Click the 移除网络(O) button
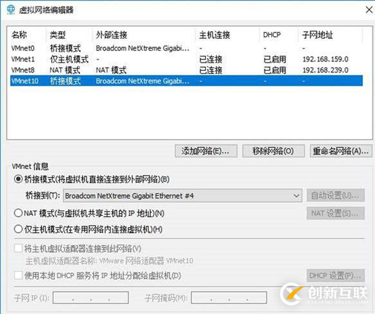Image resolution: width=375 pixels, height=314 pixels. pyautogui.click(x=273, y=151)
